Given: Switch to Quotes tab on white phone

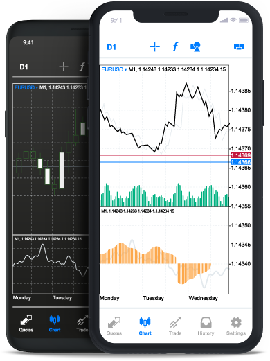Looking at the screenshot, I should [114, 326].
